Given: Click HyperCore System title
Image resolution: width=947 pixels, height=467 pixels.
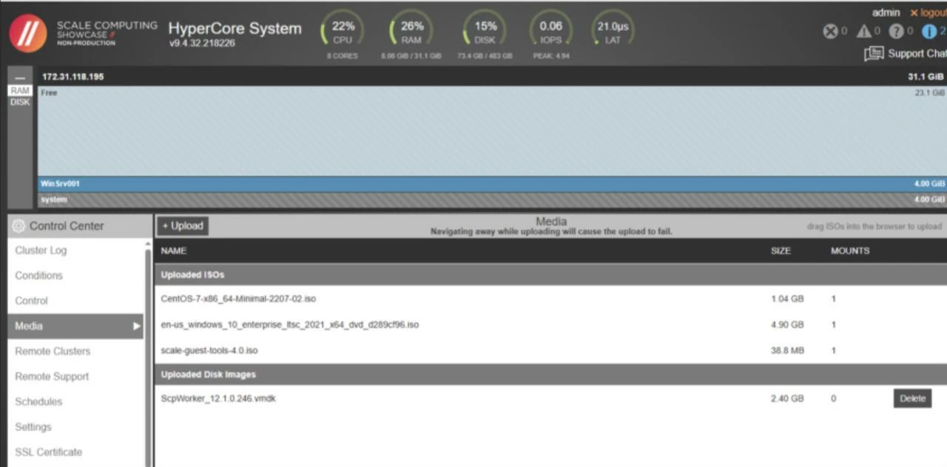Looking at the screenshot, I should (x=235, y=29).
